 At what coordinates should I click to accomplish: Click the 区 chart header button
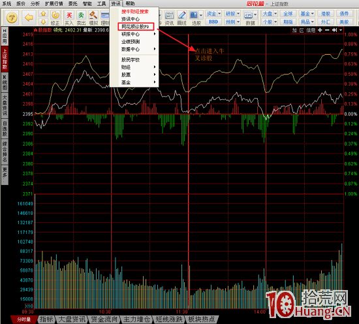coord(302,30)
